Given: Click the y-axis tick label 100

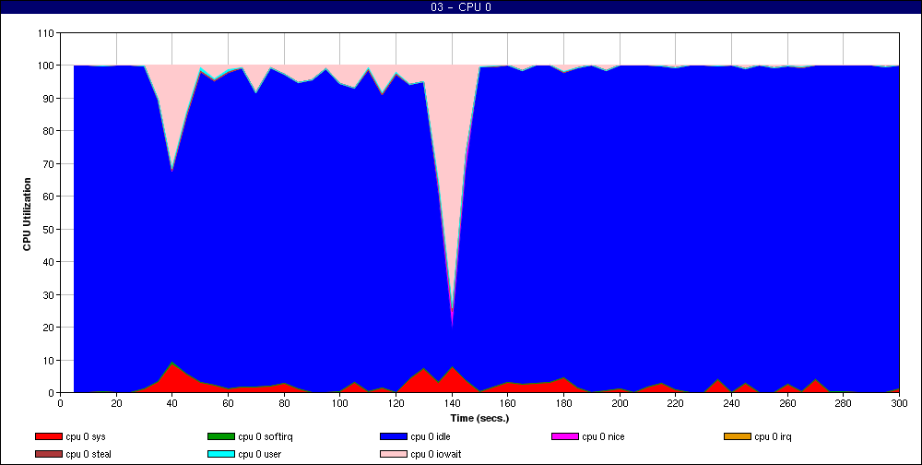Looking at the screenshot, I should click(46, 66).
